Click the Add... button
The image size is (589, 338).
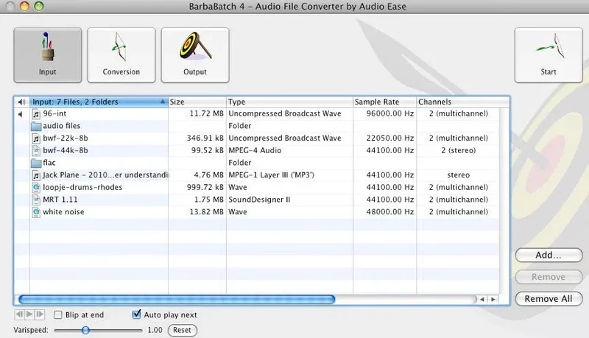tap(549, 255)
